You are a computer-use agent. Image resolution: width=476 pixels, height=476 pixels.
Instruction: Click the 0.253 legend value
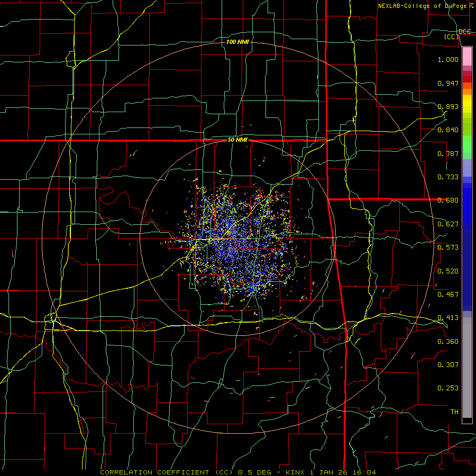tap(448, 388)
